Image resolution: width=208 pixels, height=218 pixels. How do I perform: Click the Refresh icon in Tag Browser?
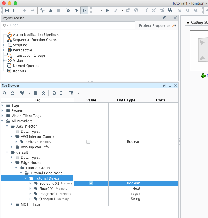[13, 93]
